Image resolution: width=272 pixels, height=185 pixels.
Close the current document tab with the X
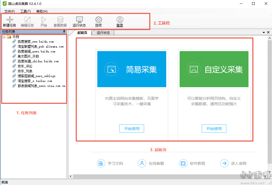click(x=268, y=32)
